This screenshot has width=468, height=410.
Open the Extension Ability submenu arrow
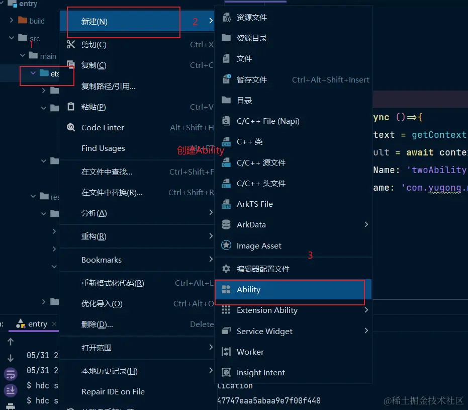366,310
